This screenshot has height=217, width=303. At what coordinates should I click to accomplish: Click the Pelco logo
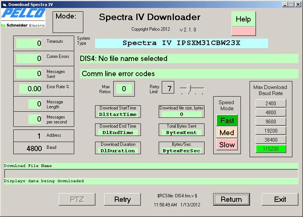pos(23,18)
